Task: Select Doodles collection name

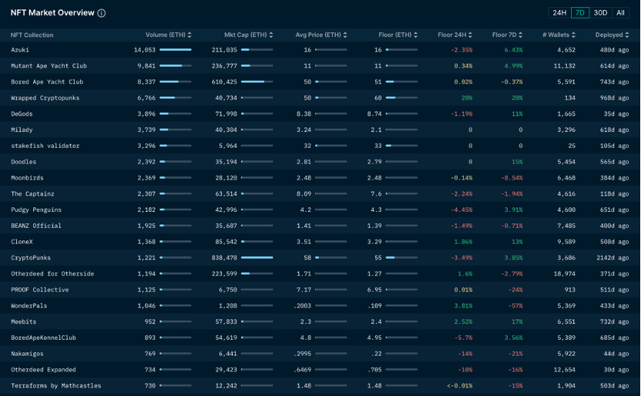Action: [x=23, y=162]
